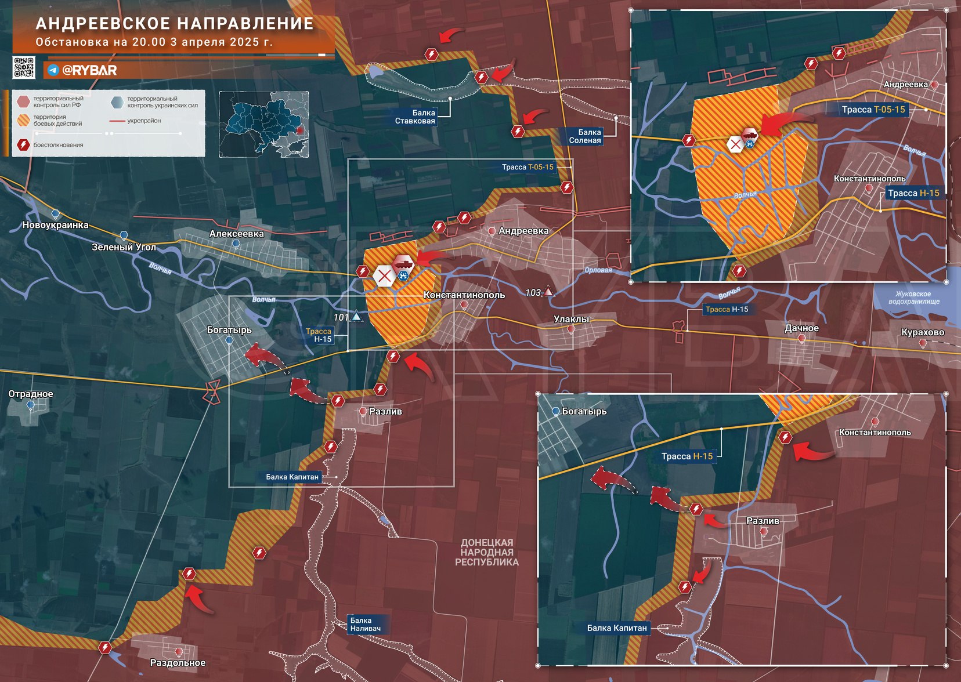The image size is (961, 682).
Task: Click the blue hexagon Ukrainian control legend icon
Action: point(117,102)
